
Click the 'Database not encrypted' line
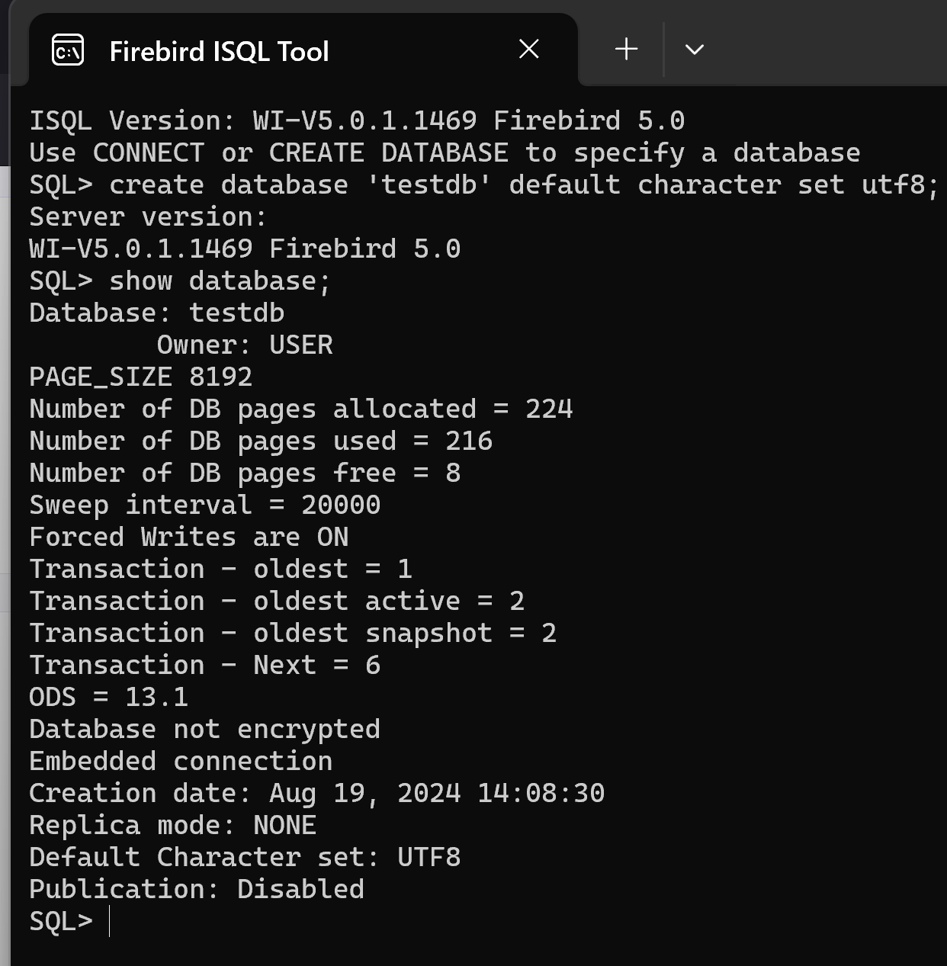(205, 729)
